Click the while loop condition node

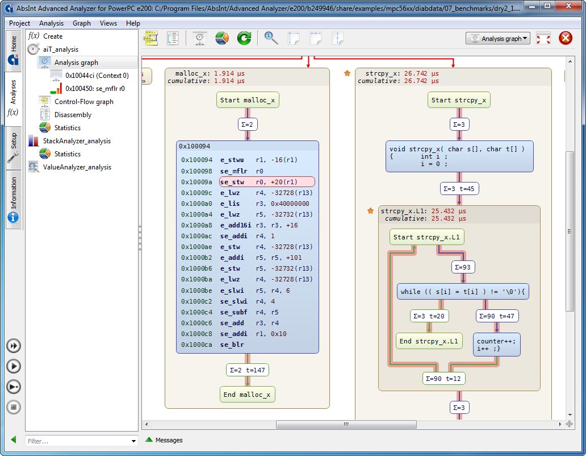pyautogui.click(x=463, y=292)
